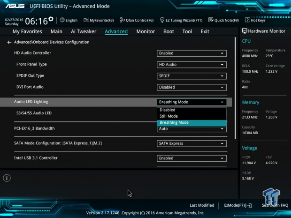Click Intel USB 3.1 Controller label
The height and width of the screenshot is (218, 291).
point(36,158)
